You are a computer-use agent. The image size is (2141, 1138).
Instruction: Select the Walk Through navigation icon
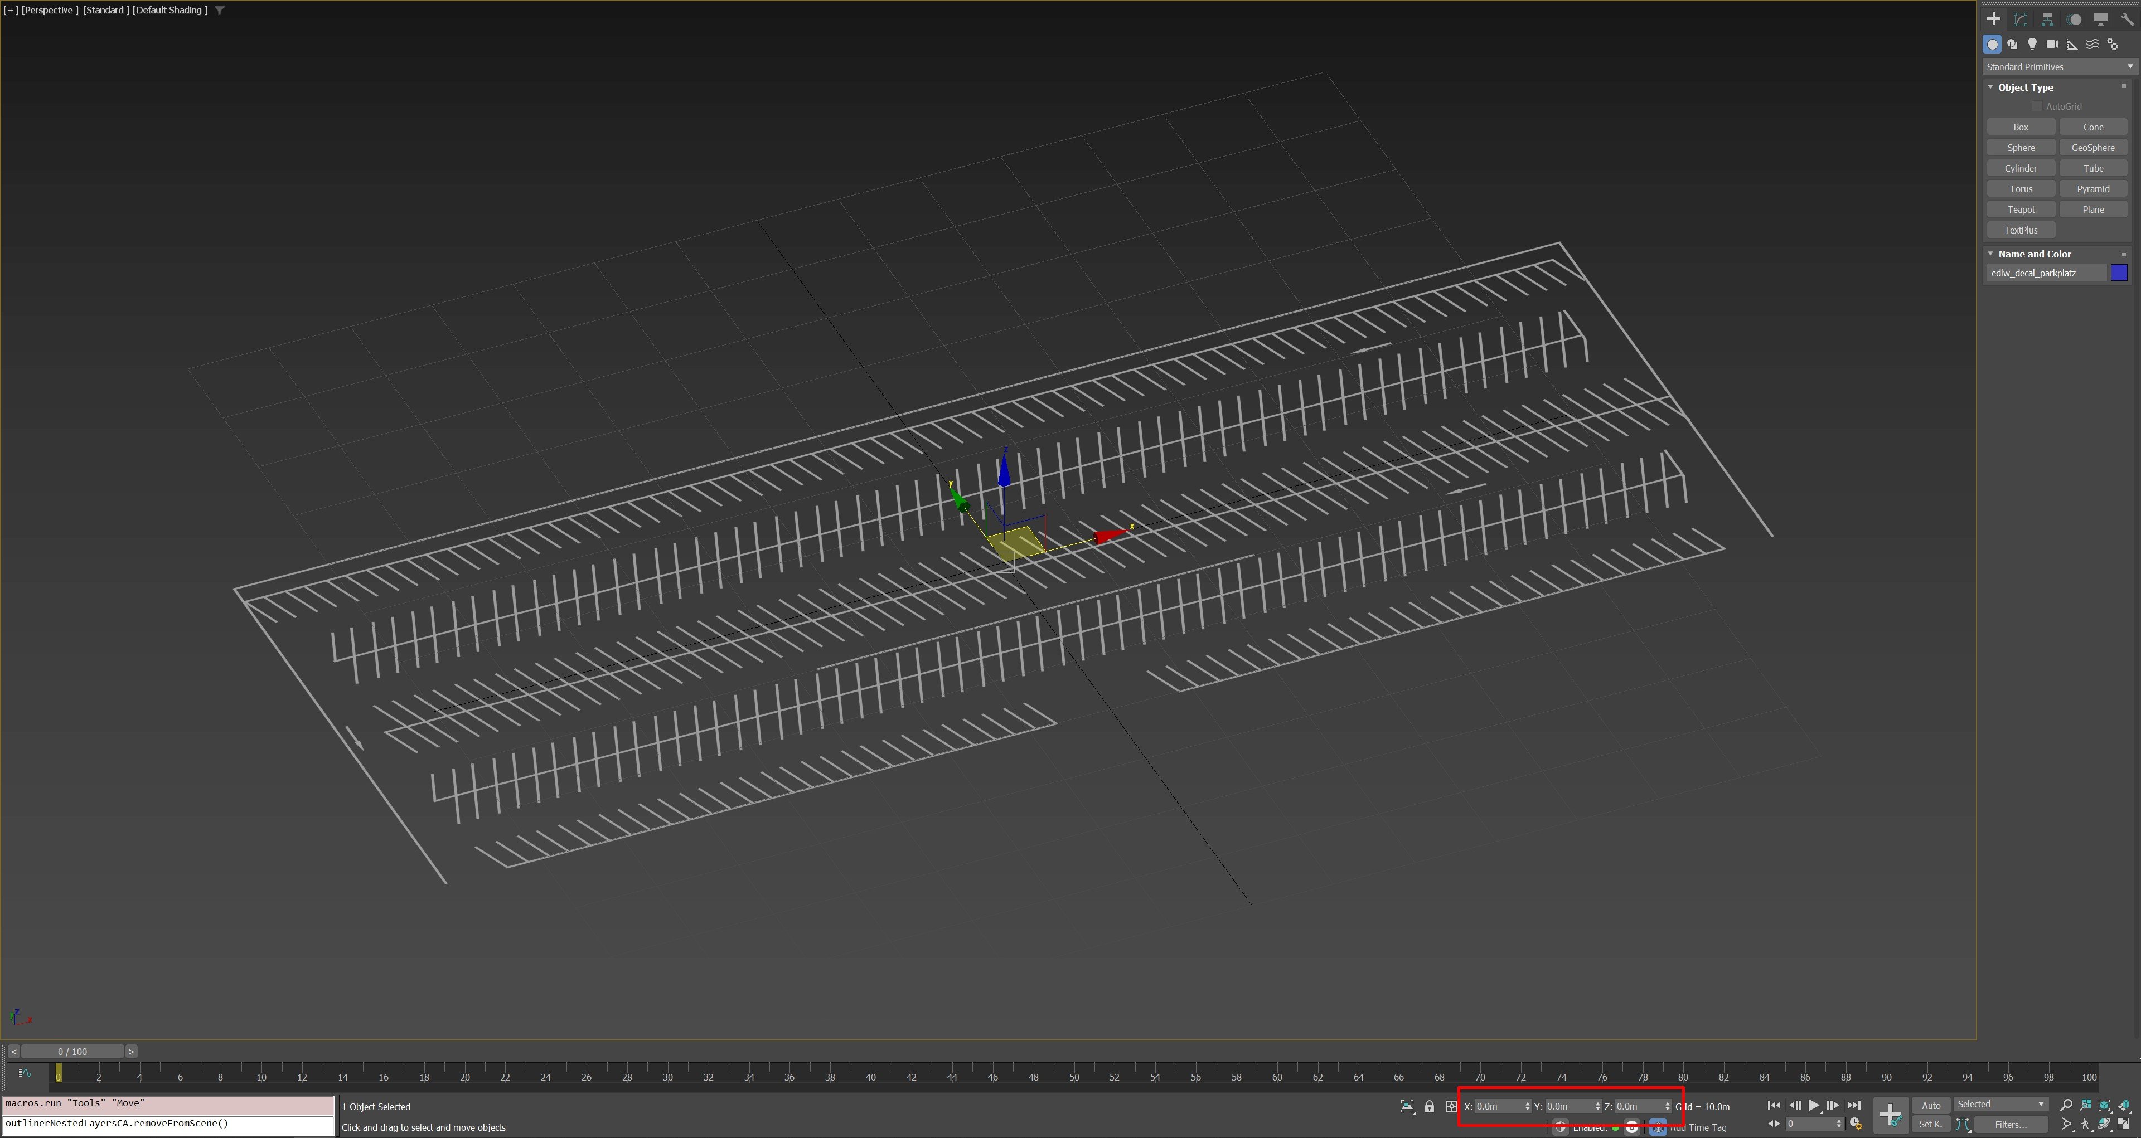click(2086, 1124)
